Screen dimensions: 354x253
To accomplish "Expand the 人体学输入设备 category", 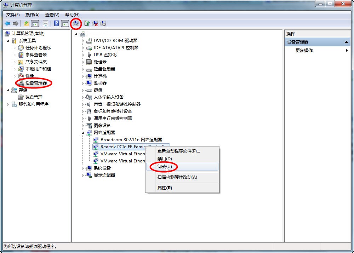I will click(83, 97).
